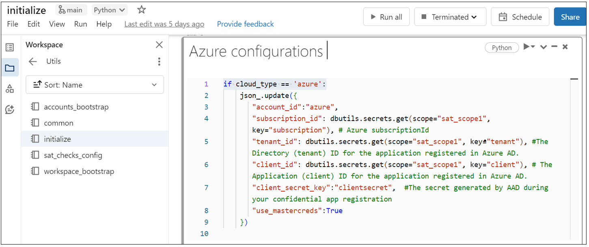Close the Workspace panel
589x247 pixels.
tap(159, 45)
